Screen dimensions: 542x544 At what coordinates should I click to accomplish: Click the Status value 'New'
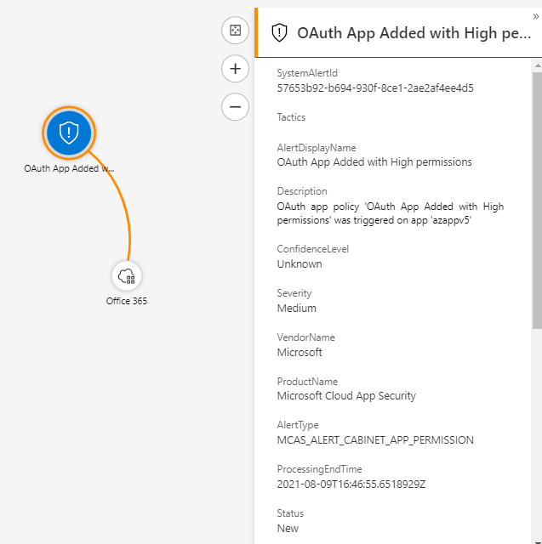[x=288, y=529]
